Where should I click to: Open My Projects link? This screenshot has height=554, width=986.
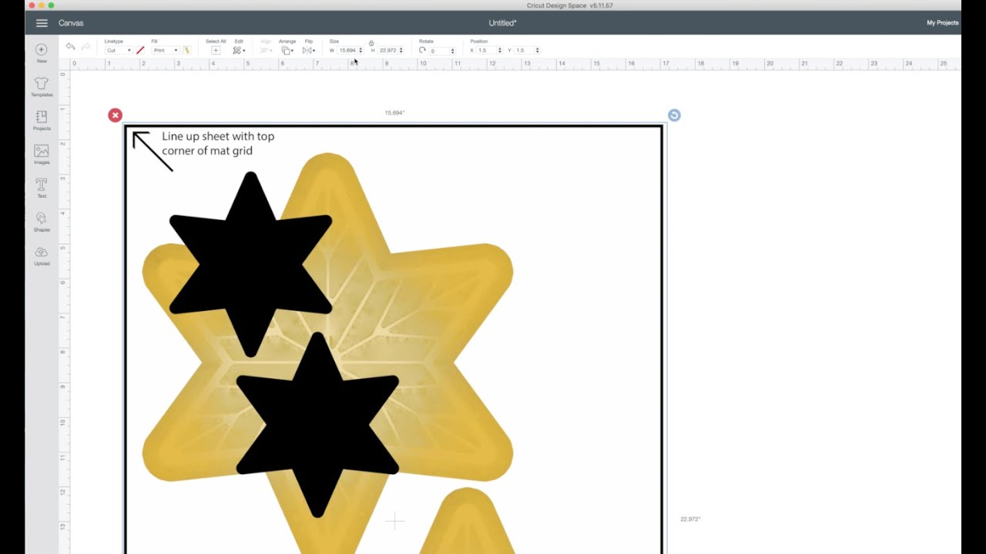942,23
